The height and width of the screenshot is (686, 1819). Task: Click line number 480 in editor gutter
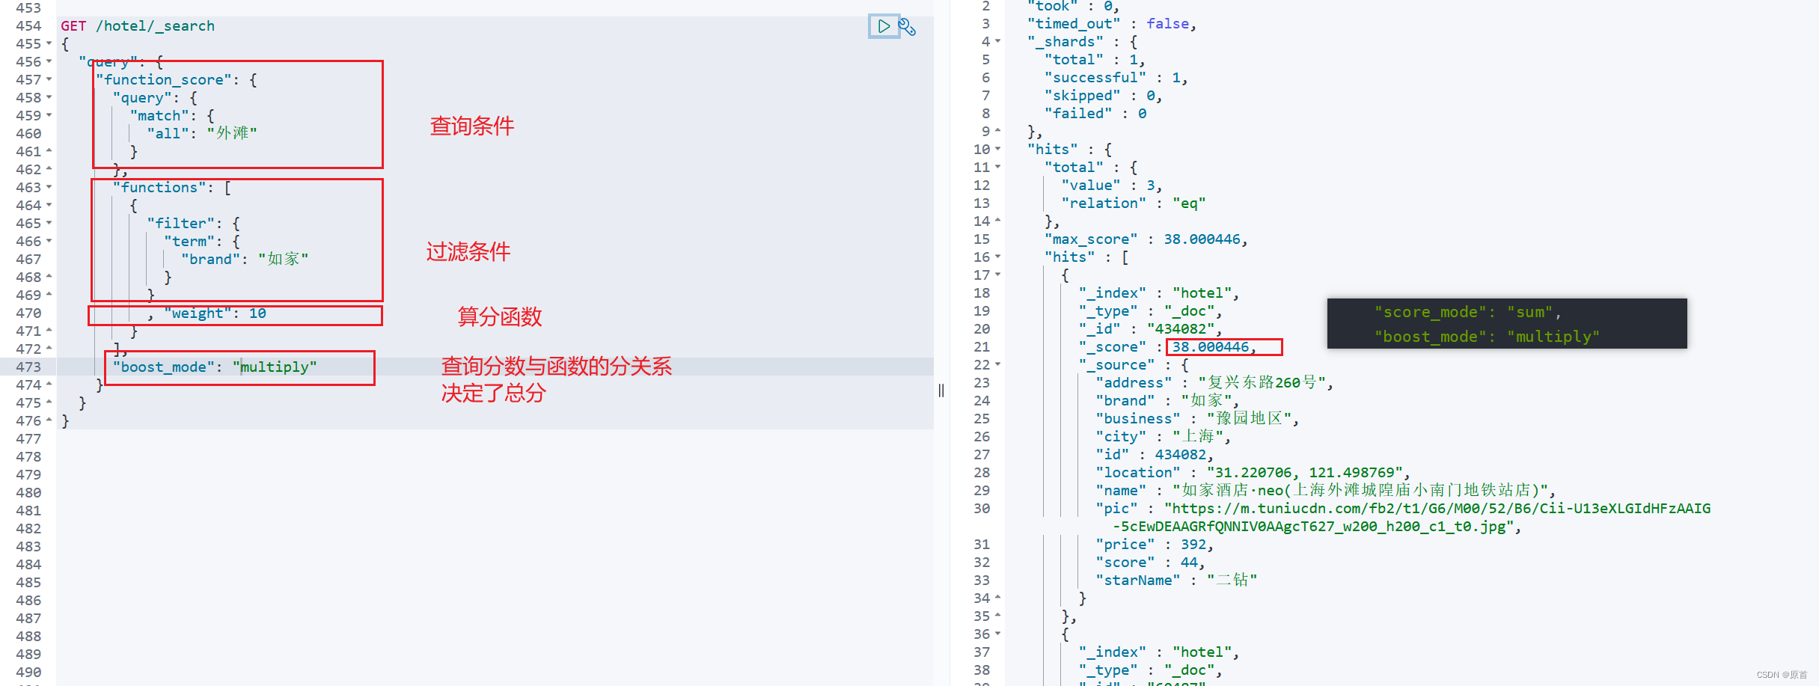click(x=28, y=493)
